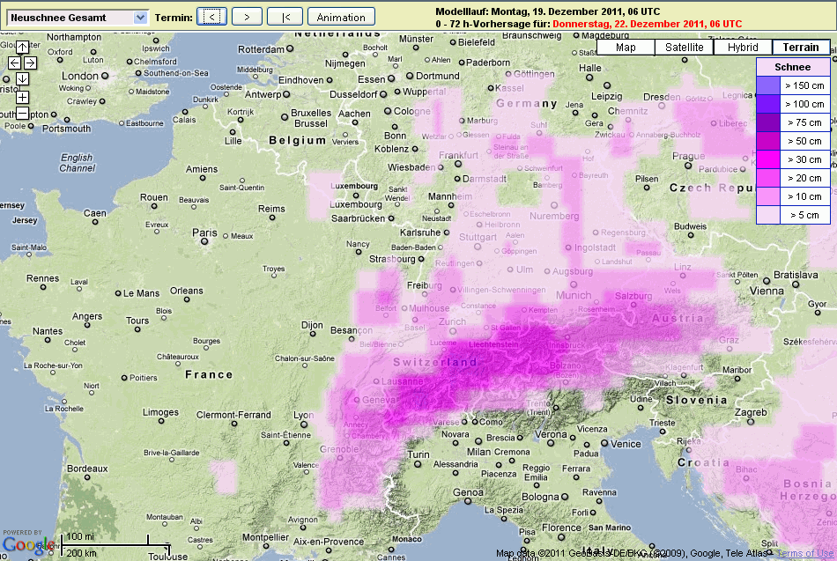Screen dimensions: 837x561
Task: Switch to the Map view
Action: coord(626,47)
